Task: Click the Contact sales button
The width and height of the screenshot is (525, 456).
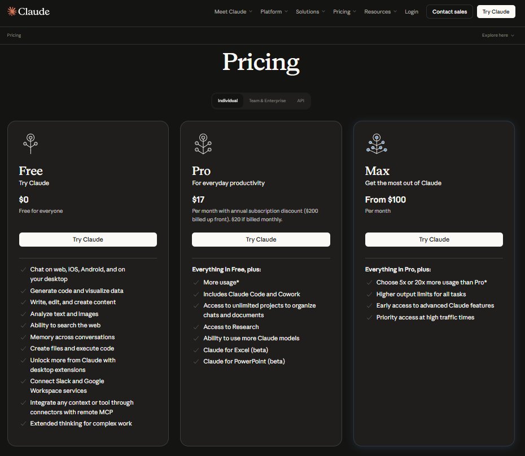Action: click(x=449, y=12)
